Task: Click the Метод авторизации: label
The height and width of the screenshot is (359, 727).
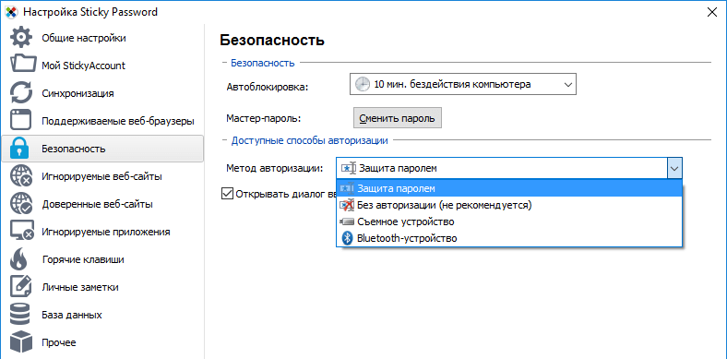Action: click(275, 168)
